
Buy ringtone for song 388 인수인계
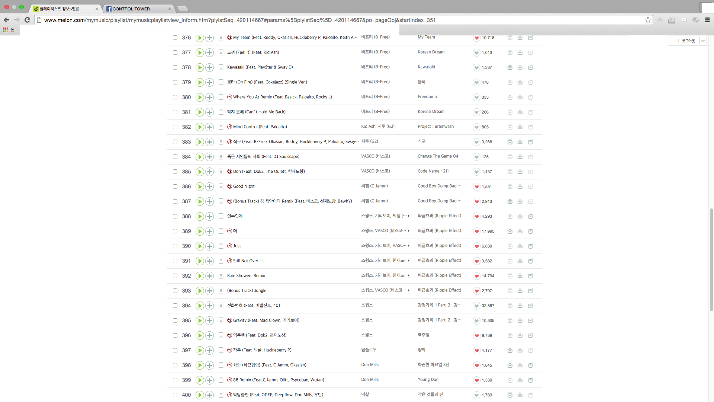click(x=530, y=216)
